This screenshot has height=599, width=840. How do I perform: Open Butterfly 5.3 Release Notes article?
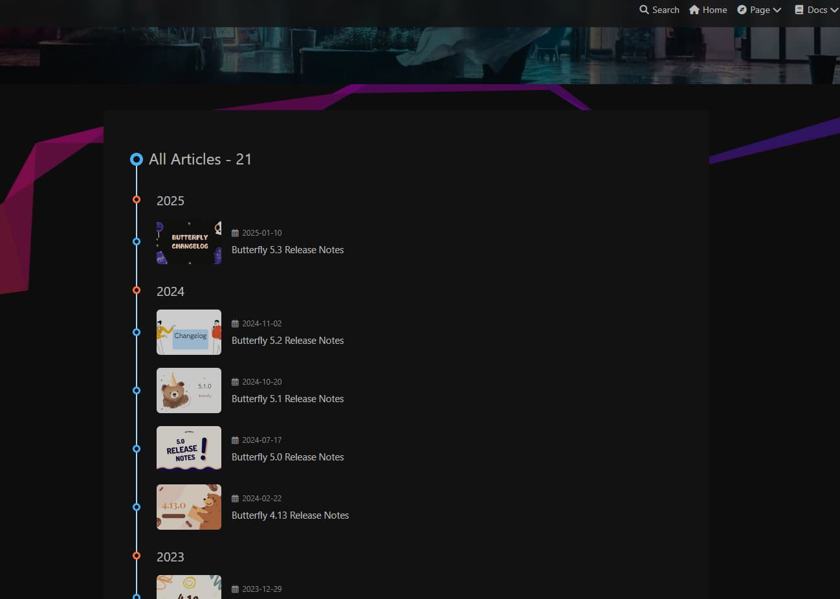click(x=287, y=250)
